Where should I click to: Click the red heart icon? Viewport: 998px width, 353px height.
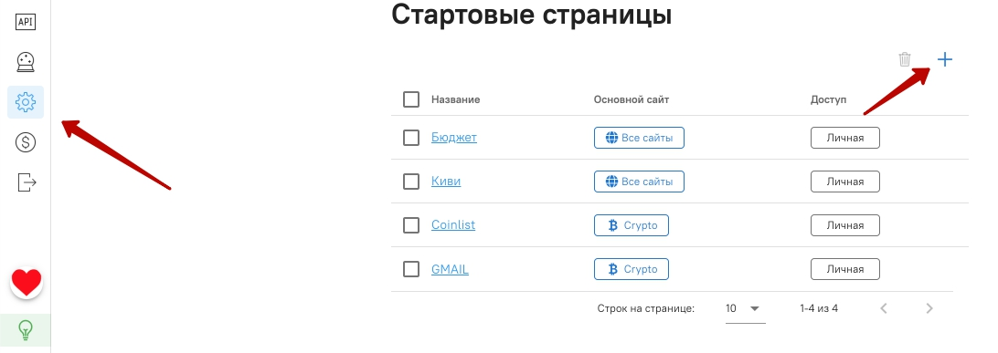point(27,283)
